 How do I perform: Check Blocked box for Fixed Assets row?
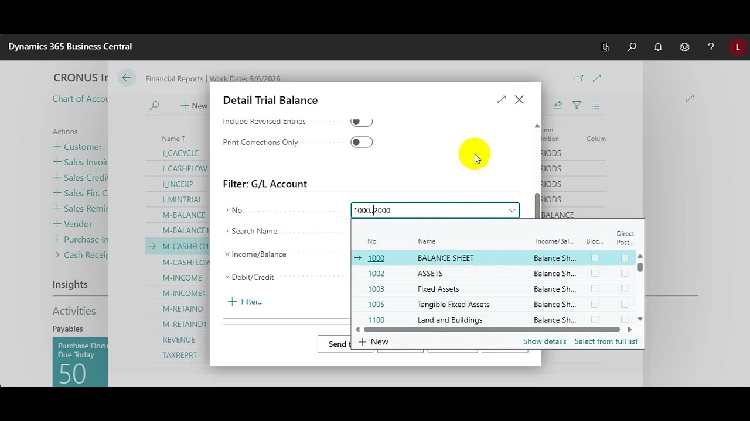[x=595, y=289]
